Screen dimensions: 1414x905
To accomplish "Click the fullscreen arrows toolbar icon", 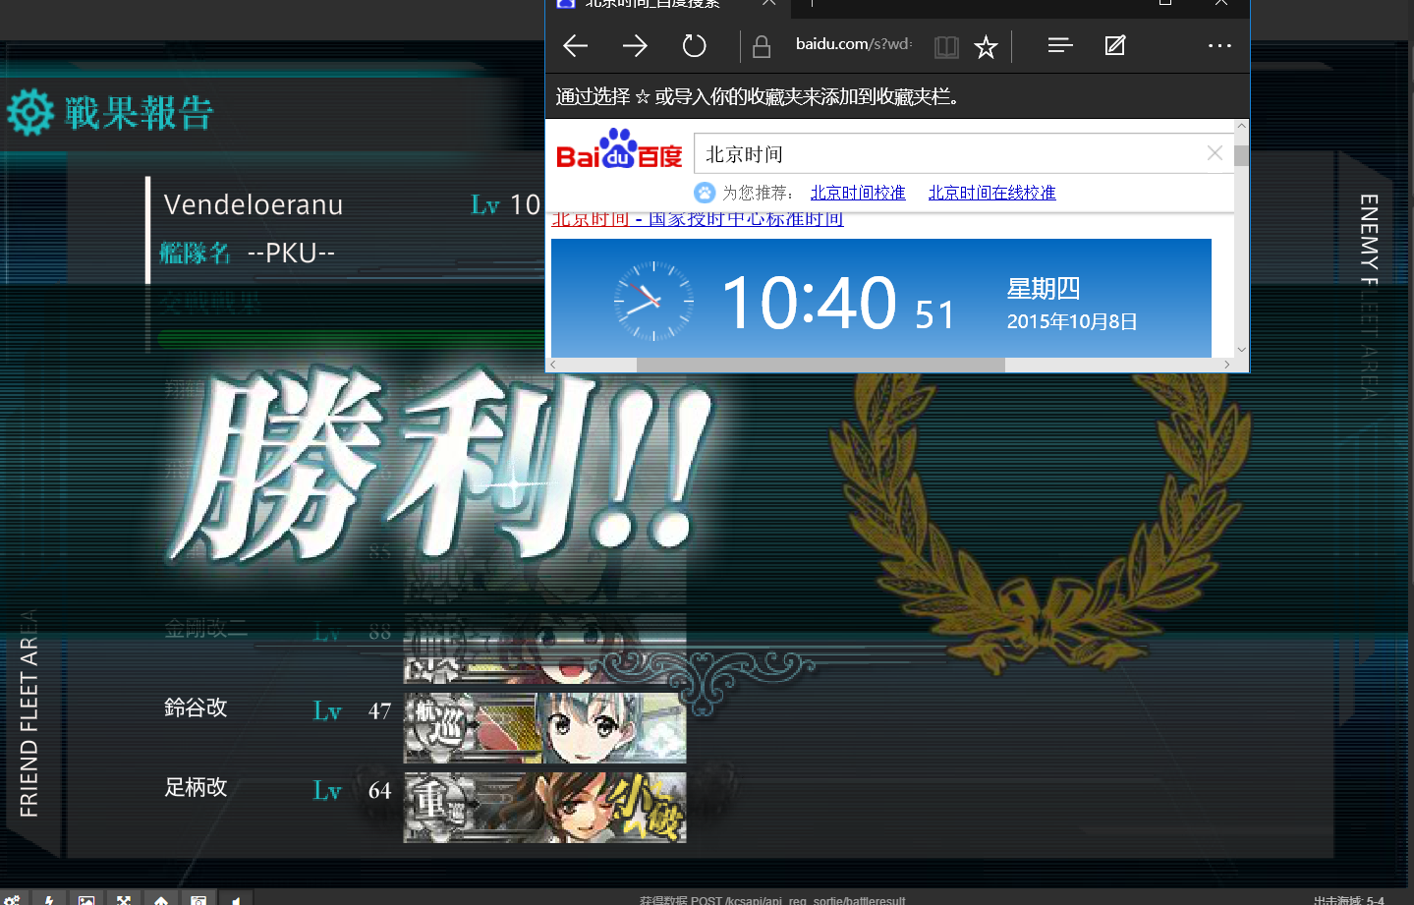I will pyautogui.click(x=124, y=899).
